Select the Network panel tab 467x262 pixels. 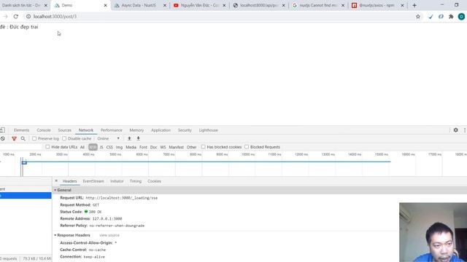coord(86,130)
